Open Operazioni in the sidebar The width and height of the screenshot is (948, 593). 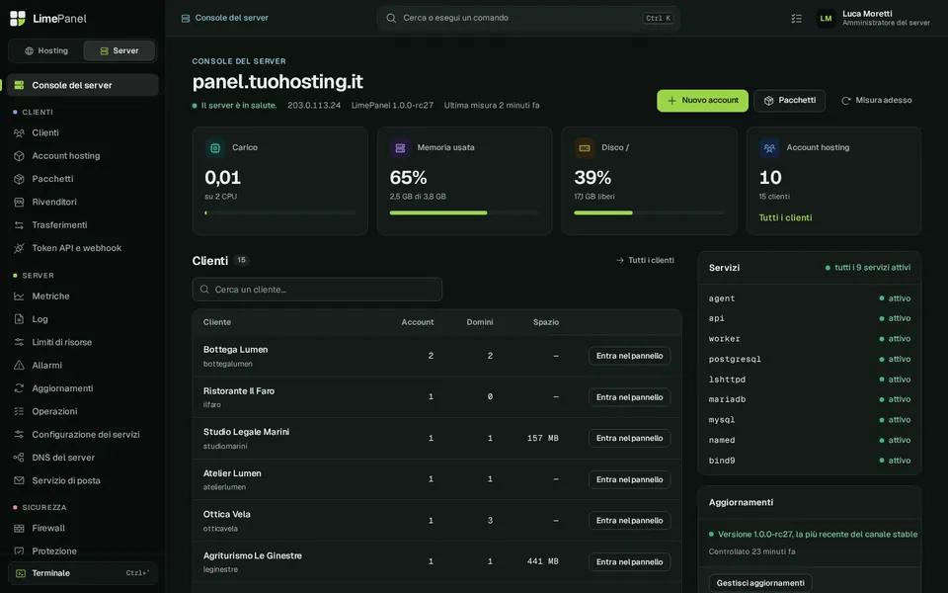[x=83, y=411]
